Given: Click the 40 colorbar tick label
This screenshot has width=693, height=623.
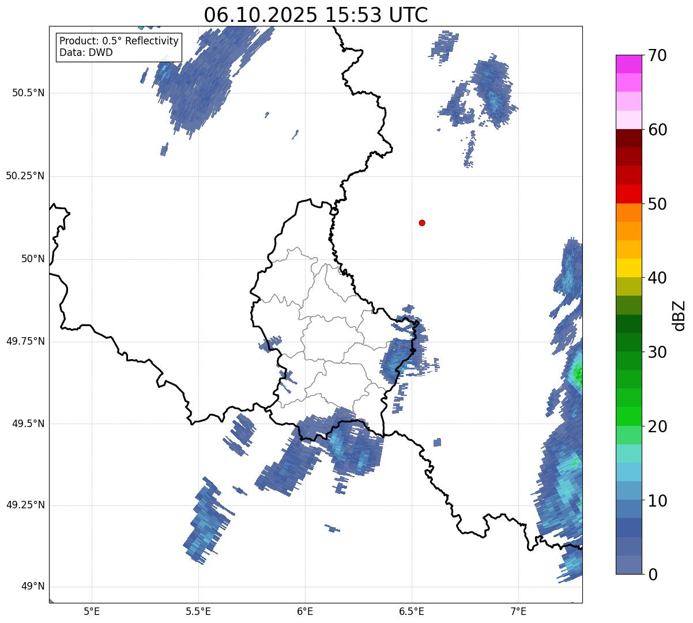Looking at the screenshot, I should [657, 278].
